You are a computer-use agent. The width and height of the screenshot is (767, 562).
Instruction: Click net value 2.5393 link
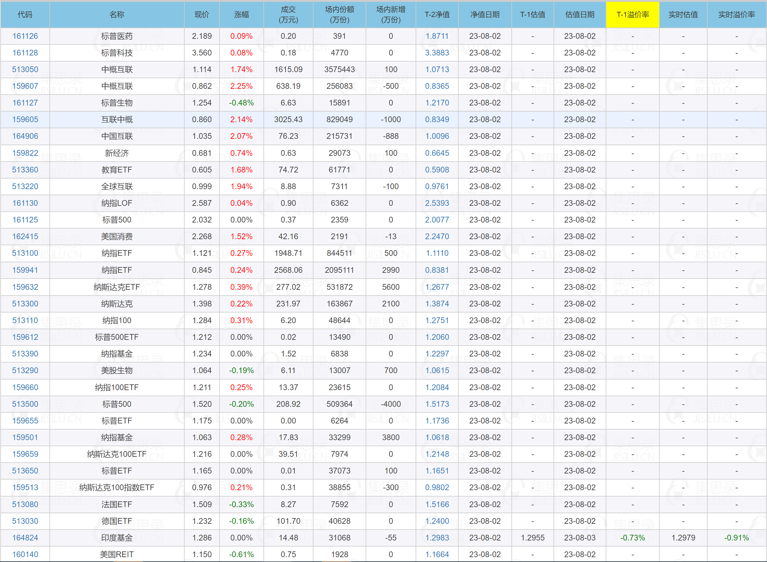pos(437,203)
